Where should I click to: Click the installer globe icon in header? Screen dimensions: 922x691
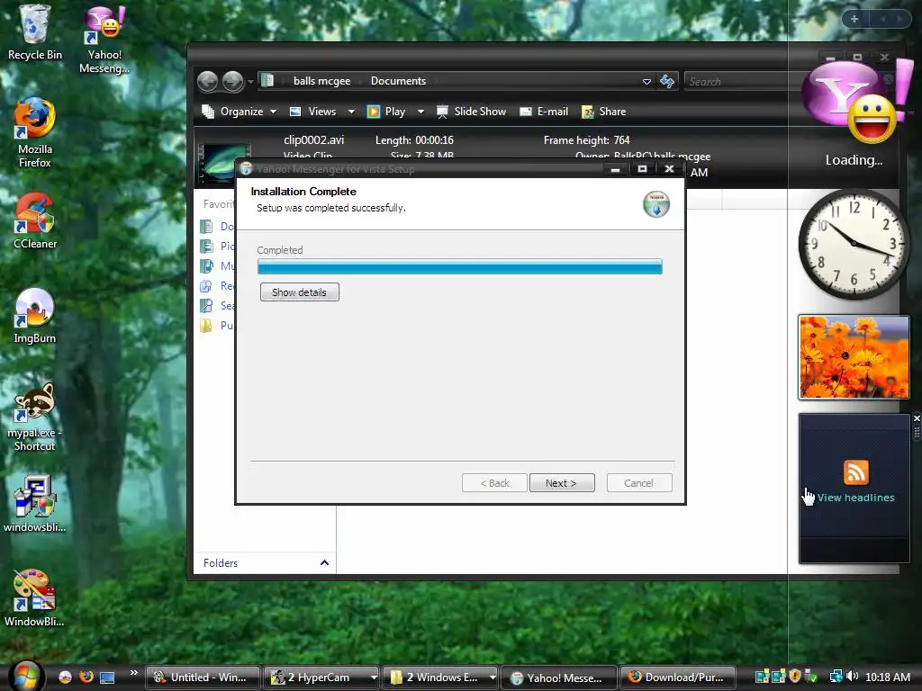pyautogui.click(x=656, y=204)
